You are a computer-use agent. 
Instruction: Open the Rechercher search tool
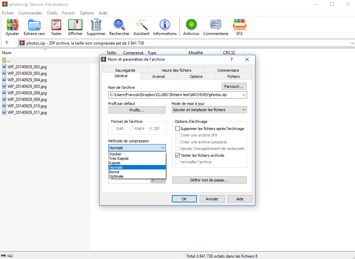(119, 27)
